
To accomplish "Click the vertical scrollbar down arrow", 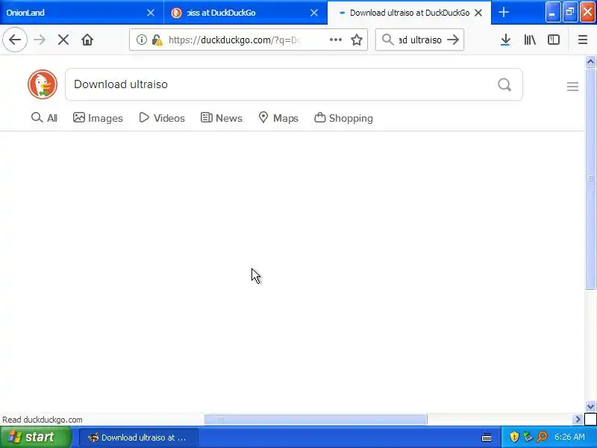I will click(590, 406).
